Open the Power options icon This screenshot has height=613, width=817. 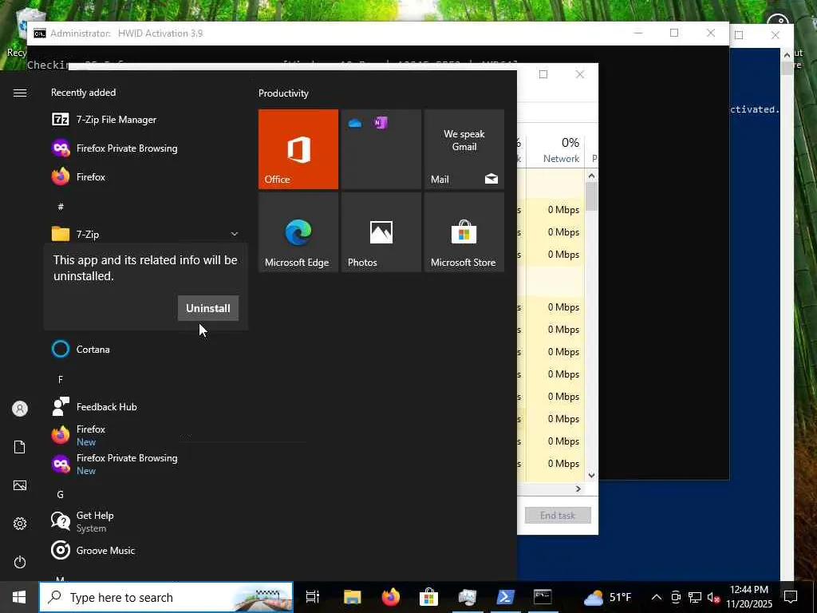click(20, 562)
